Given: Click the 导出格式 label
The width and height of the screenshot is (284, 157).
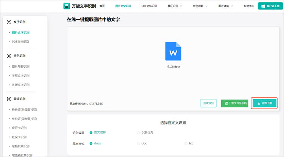Looking at the screenshot, I should click(78, 144).
